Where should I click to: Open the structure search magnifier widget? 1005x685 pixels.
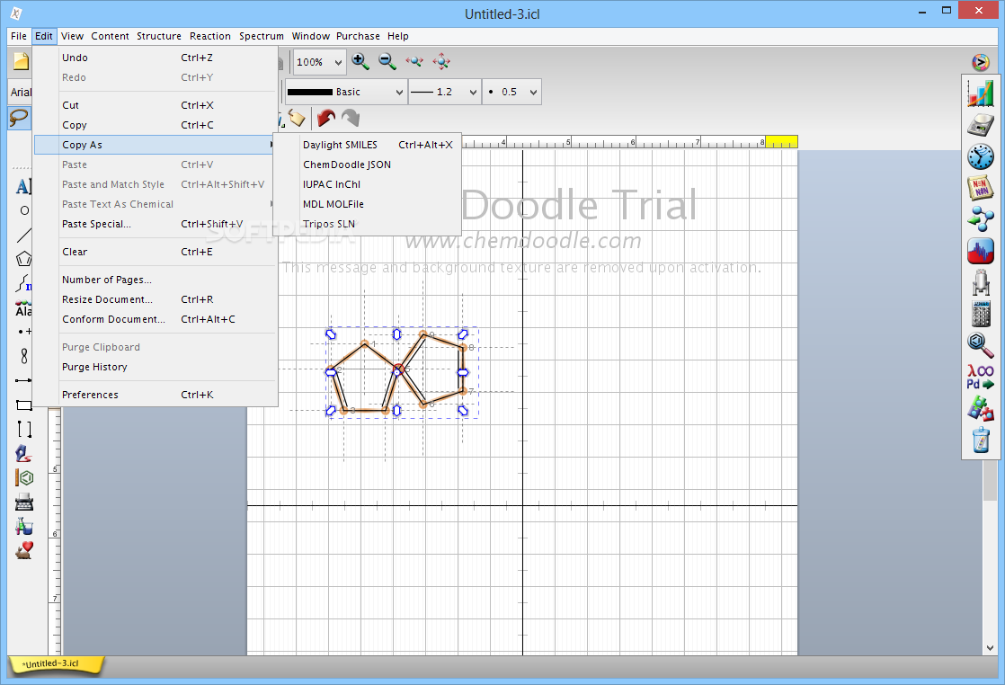tap(981, 344)
